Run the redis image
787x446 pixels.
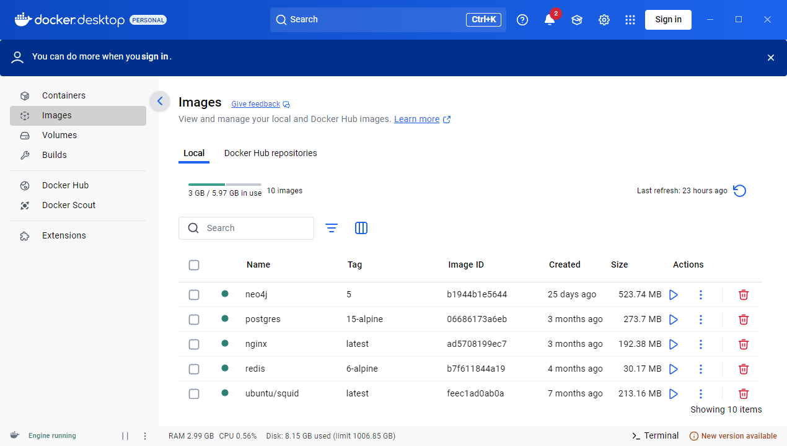click(674, 369)
